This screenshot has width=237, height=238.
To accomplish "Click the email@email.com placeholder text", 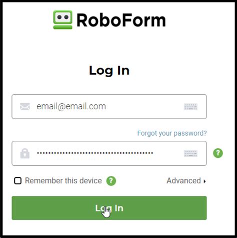I will click(x=71, y=106).
